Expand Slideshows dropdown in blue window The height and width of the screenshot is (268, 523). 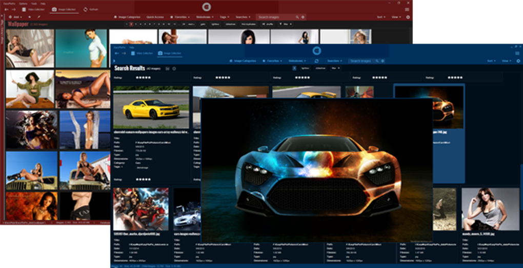pyautogui.click(x=298, y=61)
